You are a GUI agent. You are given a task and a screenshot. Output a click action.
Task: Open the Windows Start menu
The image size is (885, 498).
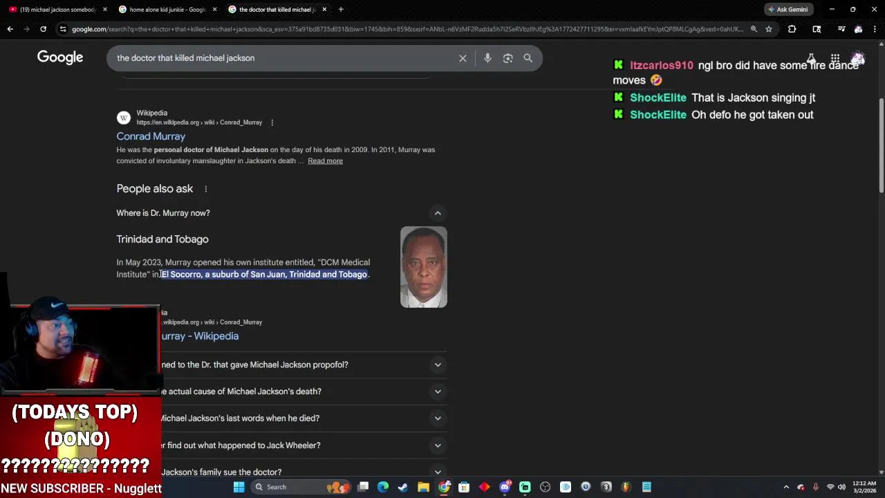tap(239, 487)
